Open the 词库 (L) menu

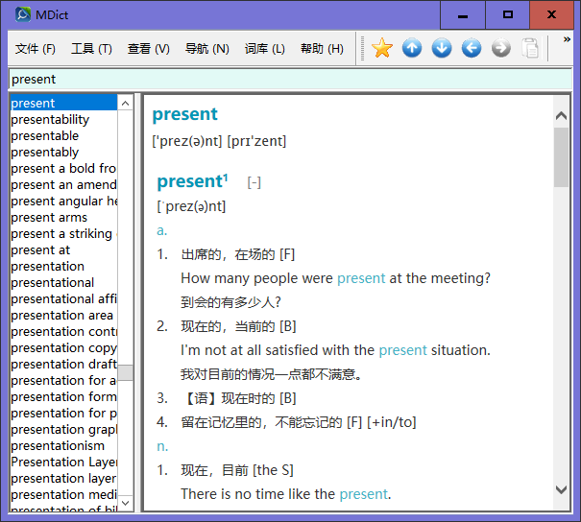pos(264,49)
